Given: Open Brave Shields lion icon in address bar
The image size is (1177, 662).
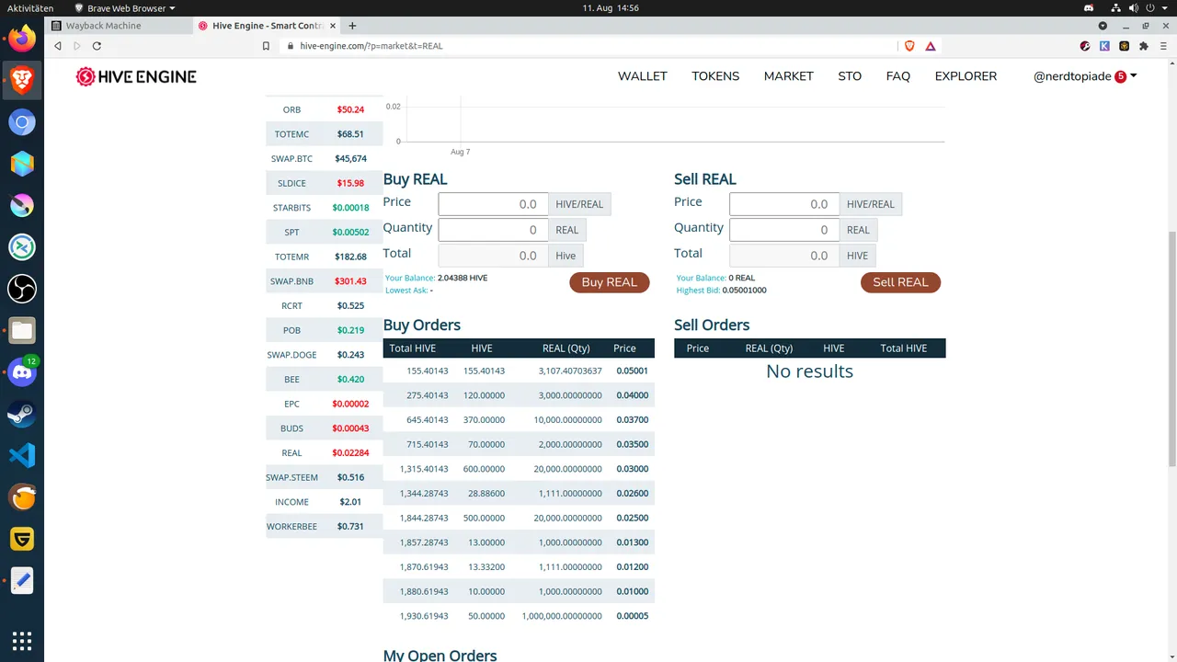Looking at the screenshot, I should coord(910,45).
